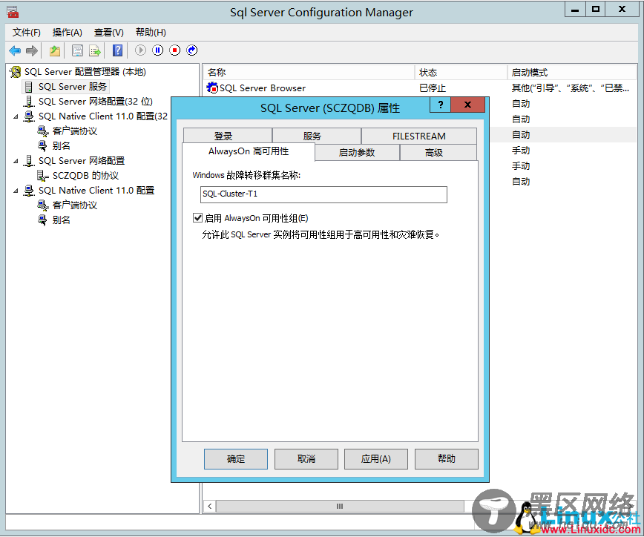Viewport: 644px width, 537px height.
Task: Open the 文件(F) menu
Action: (x=26, y=33)
